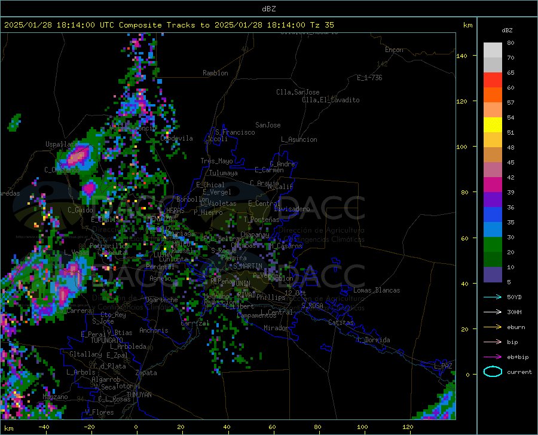Click the S_MARTIN city label
The image size is (538, 435).
click(x=247, y=266)
